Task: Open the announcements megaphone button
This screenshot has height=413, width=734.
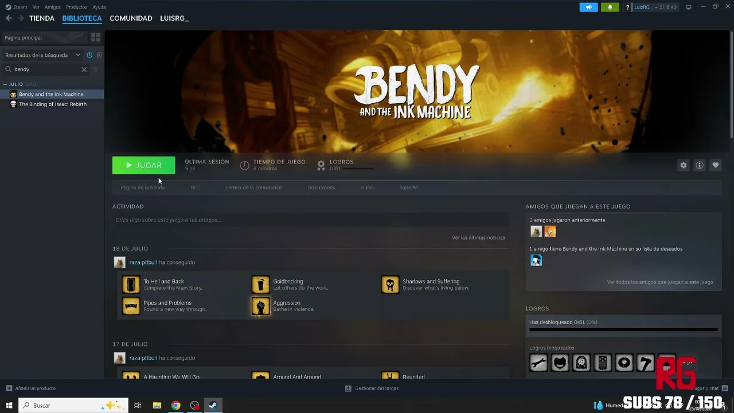Action: coord(588,7)
